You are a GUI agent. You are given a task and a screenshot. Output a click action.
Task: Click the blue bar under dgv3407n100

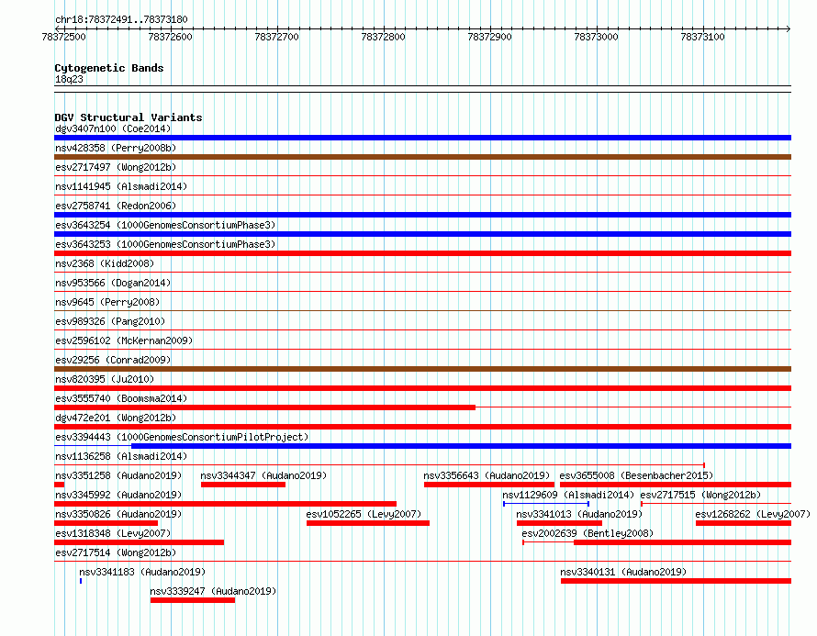(x=422, y=138)
